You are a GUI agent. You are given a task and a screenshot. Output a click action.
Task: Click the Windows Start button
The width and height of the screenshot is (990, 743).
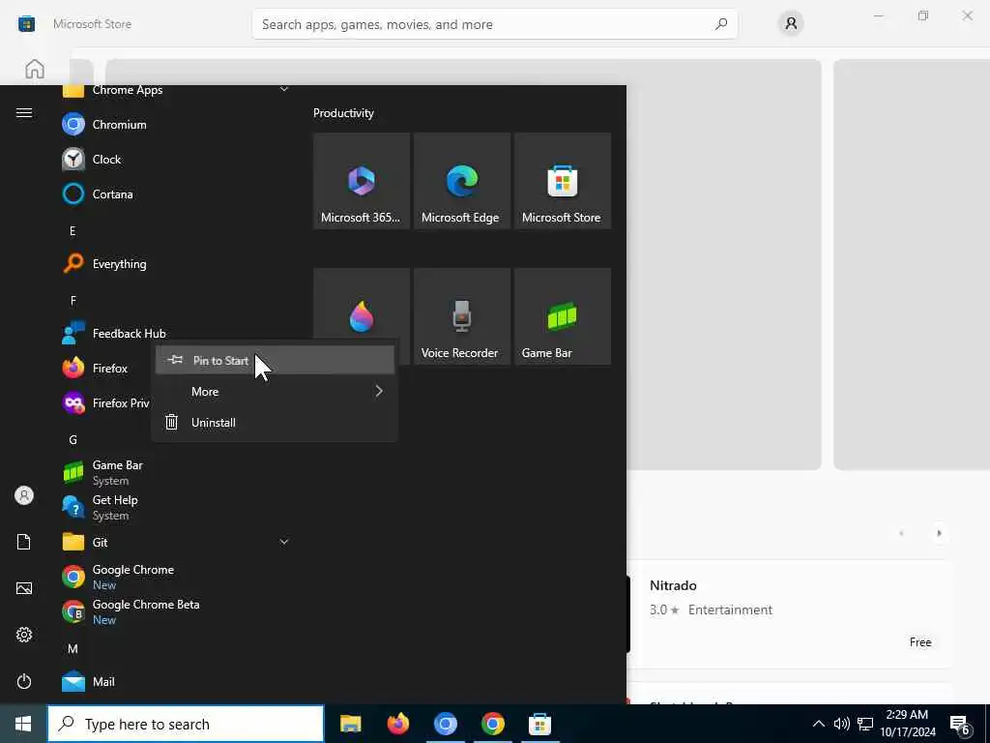point(23,724)
